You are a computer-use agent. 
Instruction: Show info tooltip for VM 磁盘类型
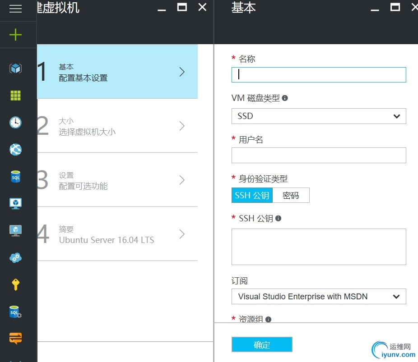coord(285,98)
